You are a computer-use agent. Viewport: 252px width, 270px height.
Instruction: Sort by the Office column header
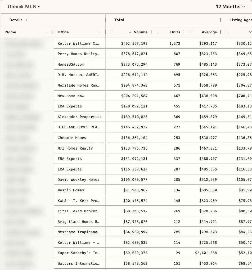[x=63, y=32]
